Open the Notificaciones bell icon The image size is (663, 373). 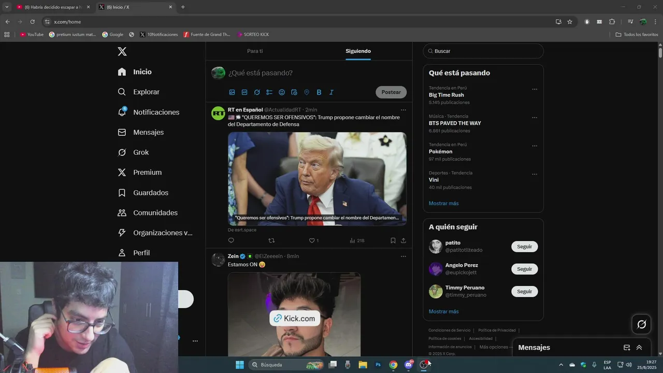pyautogui.click(x=122, y=112)
